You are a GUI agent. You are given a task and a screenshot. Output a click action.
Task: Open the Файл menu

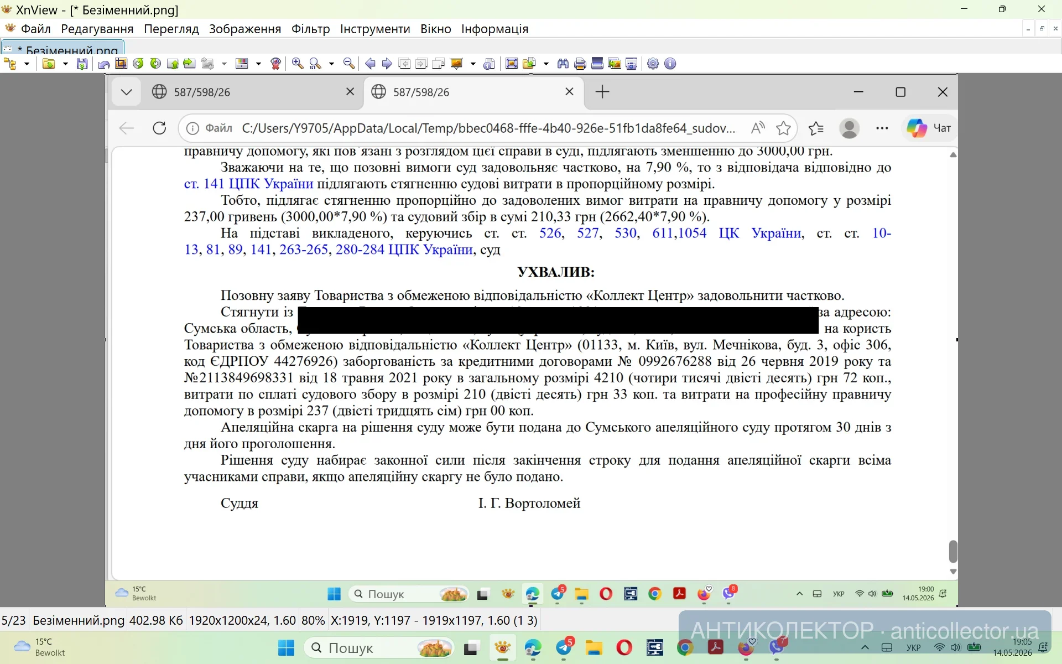tap(36, 29)
